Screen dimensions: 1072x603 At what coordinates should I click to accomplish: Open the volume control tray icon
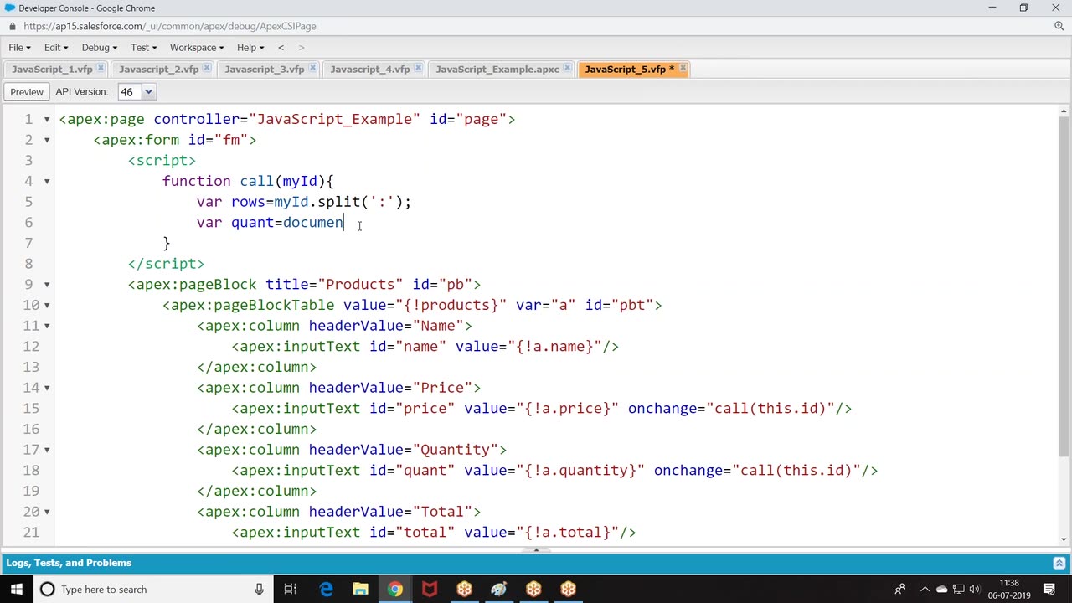coord(976,589)
